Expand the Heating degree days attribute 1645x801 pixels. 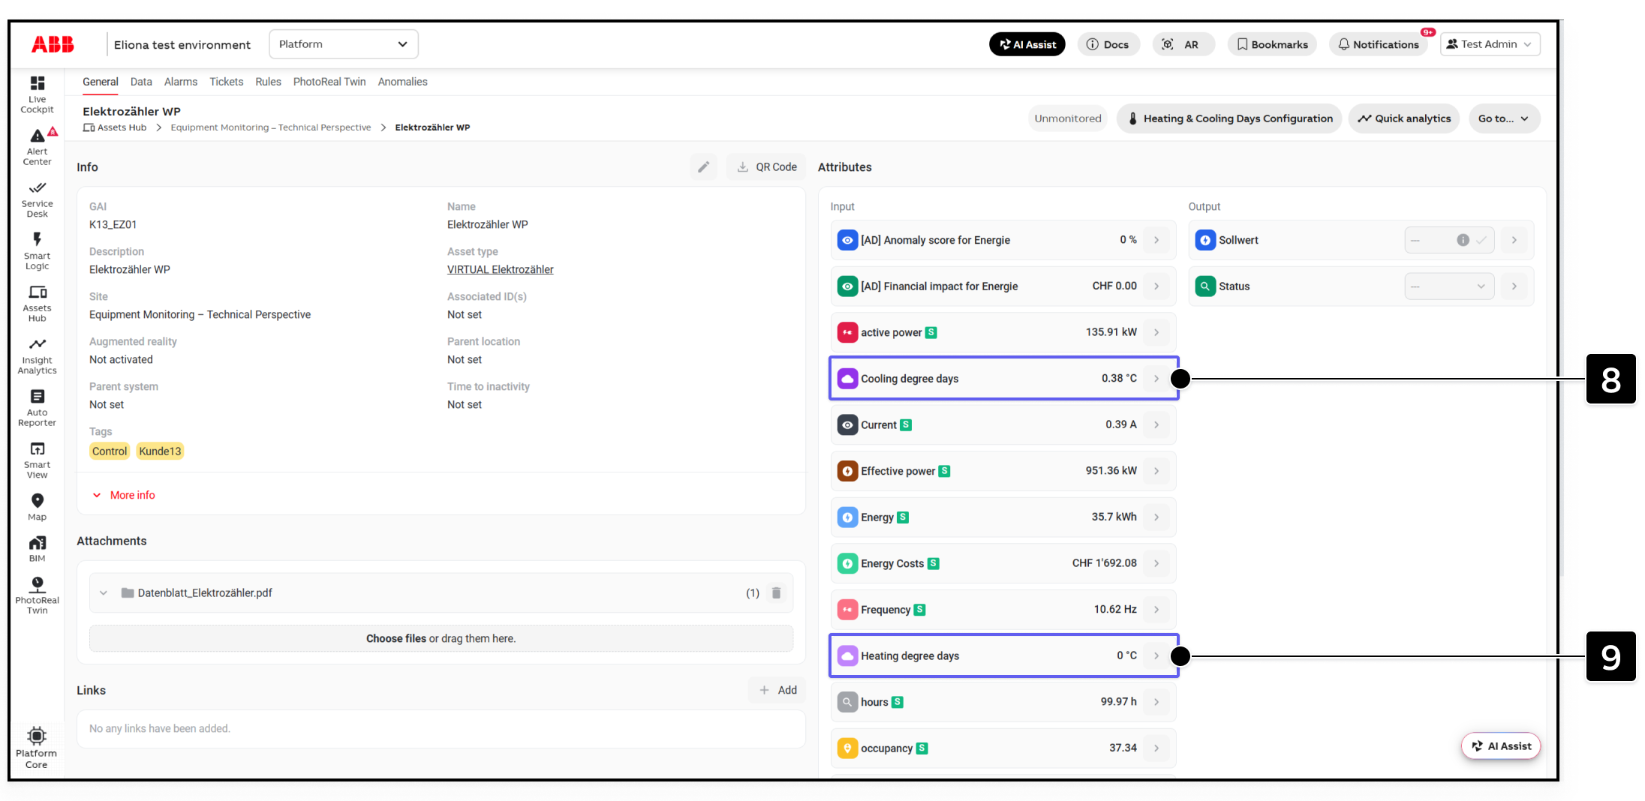1156,656
